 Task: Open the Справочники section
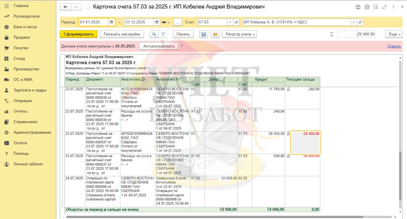coord(28,122)
